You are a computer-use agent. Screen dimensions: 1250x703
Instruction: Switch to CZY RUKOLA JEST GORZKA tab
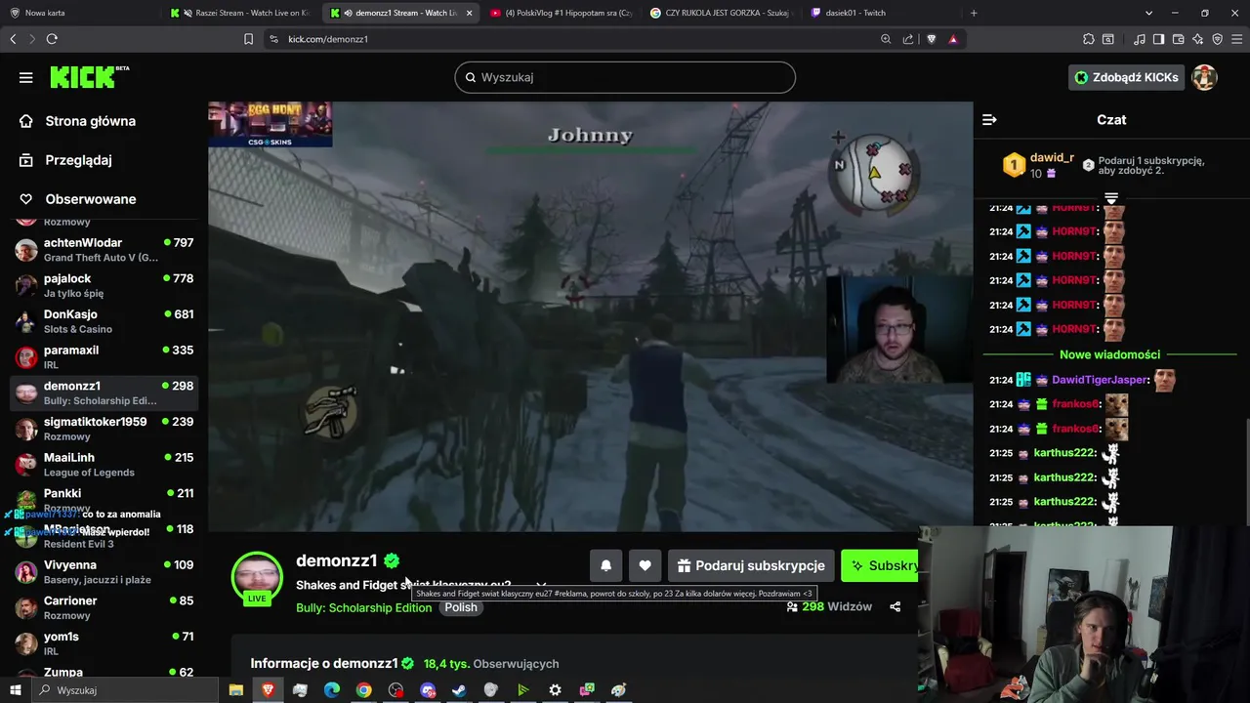(720, 13)
